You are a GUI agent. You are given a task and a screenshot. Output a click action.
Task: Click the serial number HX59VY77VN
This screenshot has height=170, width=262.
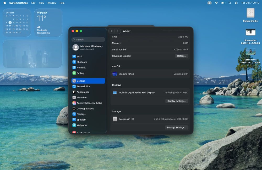pos(181,49)
